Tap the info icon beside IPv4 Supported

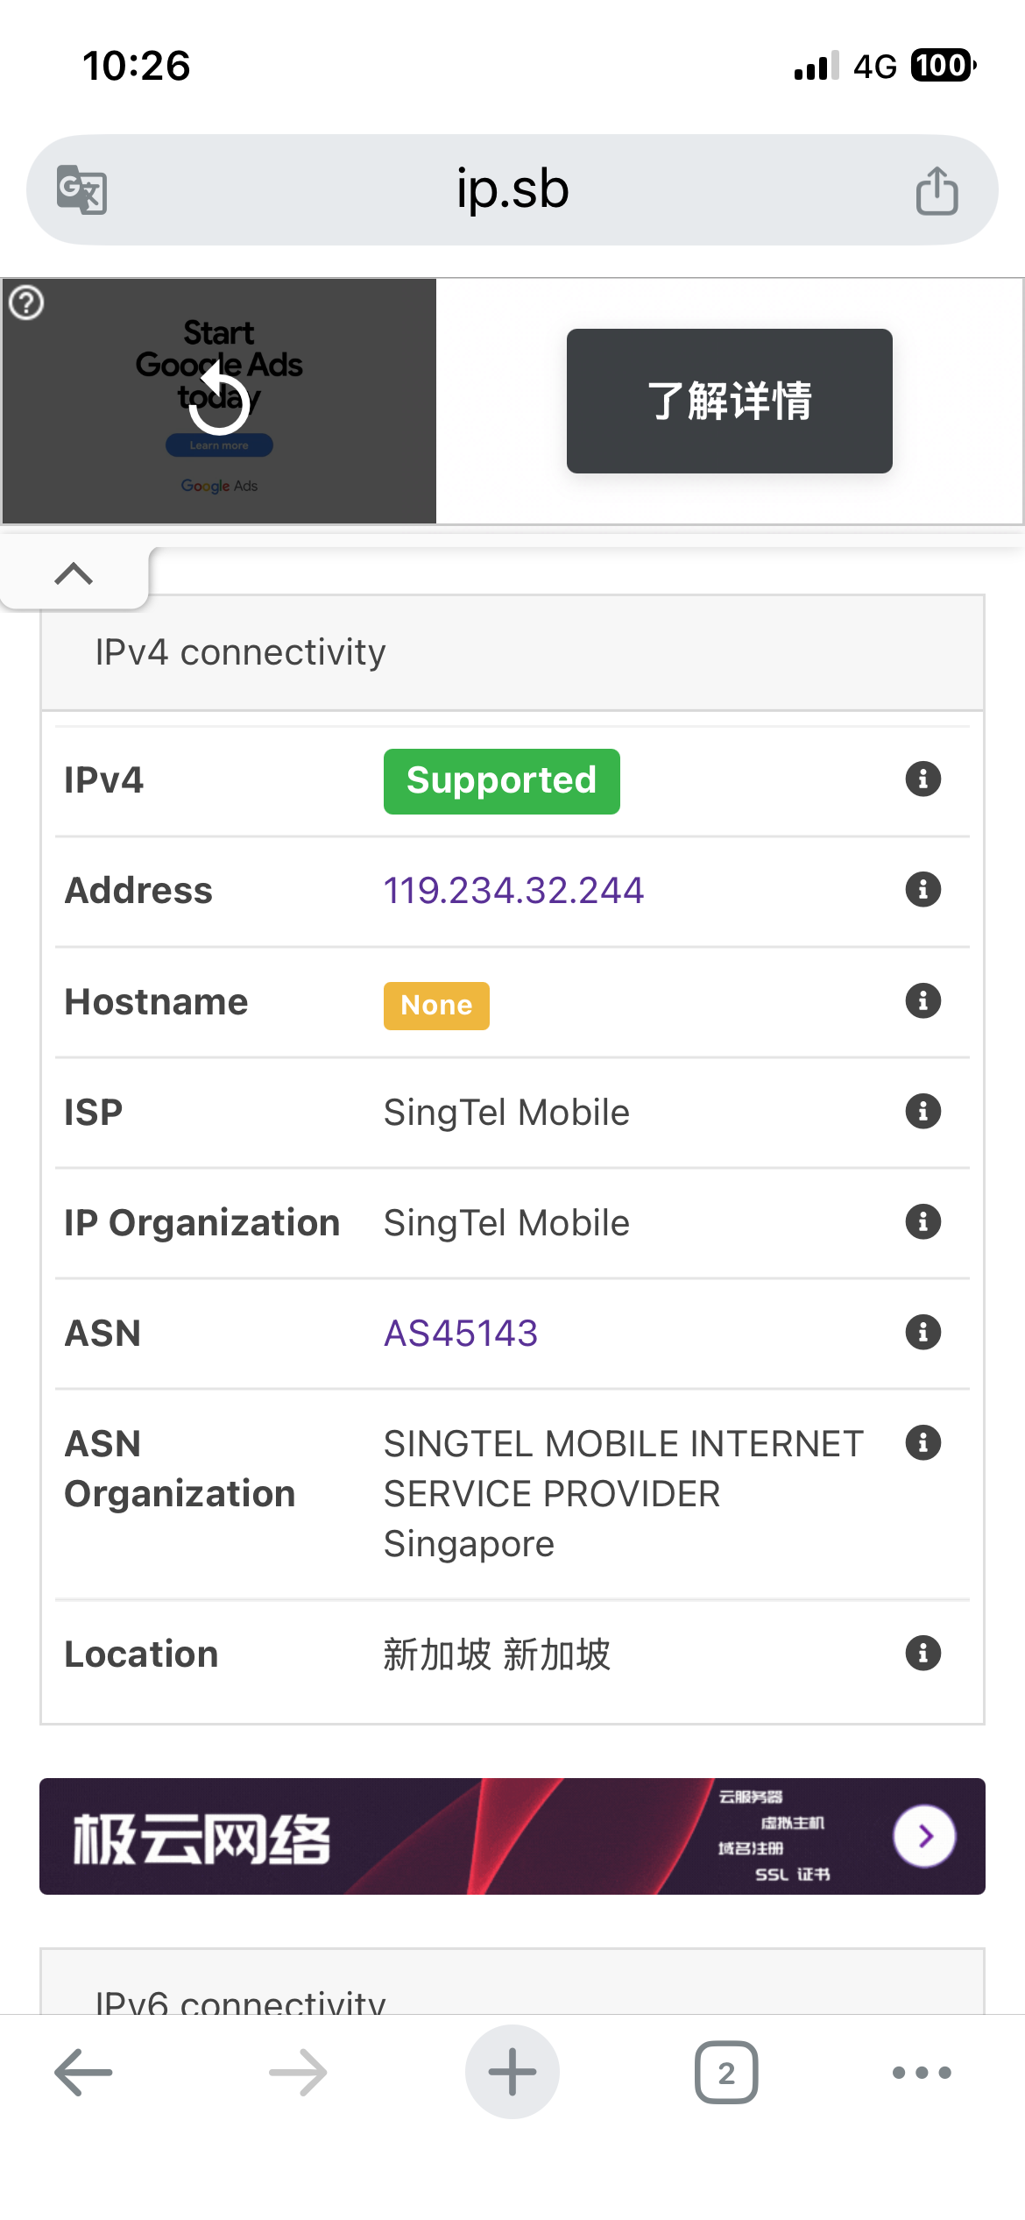(x=922, y=779)
